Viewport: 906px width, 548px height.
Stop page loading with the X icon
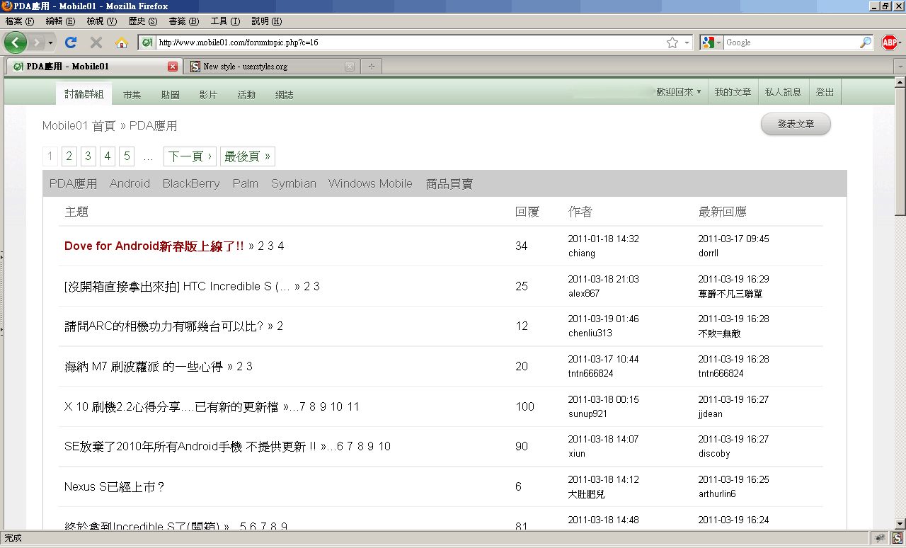(x=96, y=42)
